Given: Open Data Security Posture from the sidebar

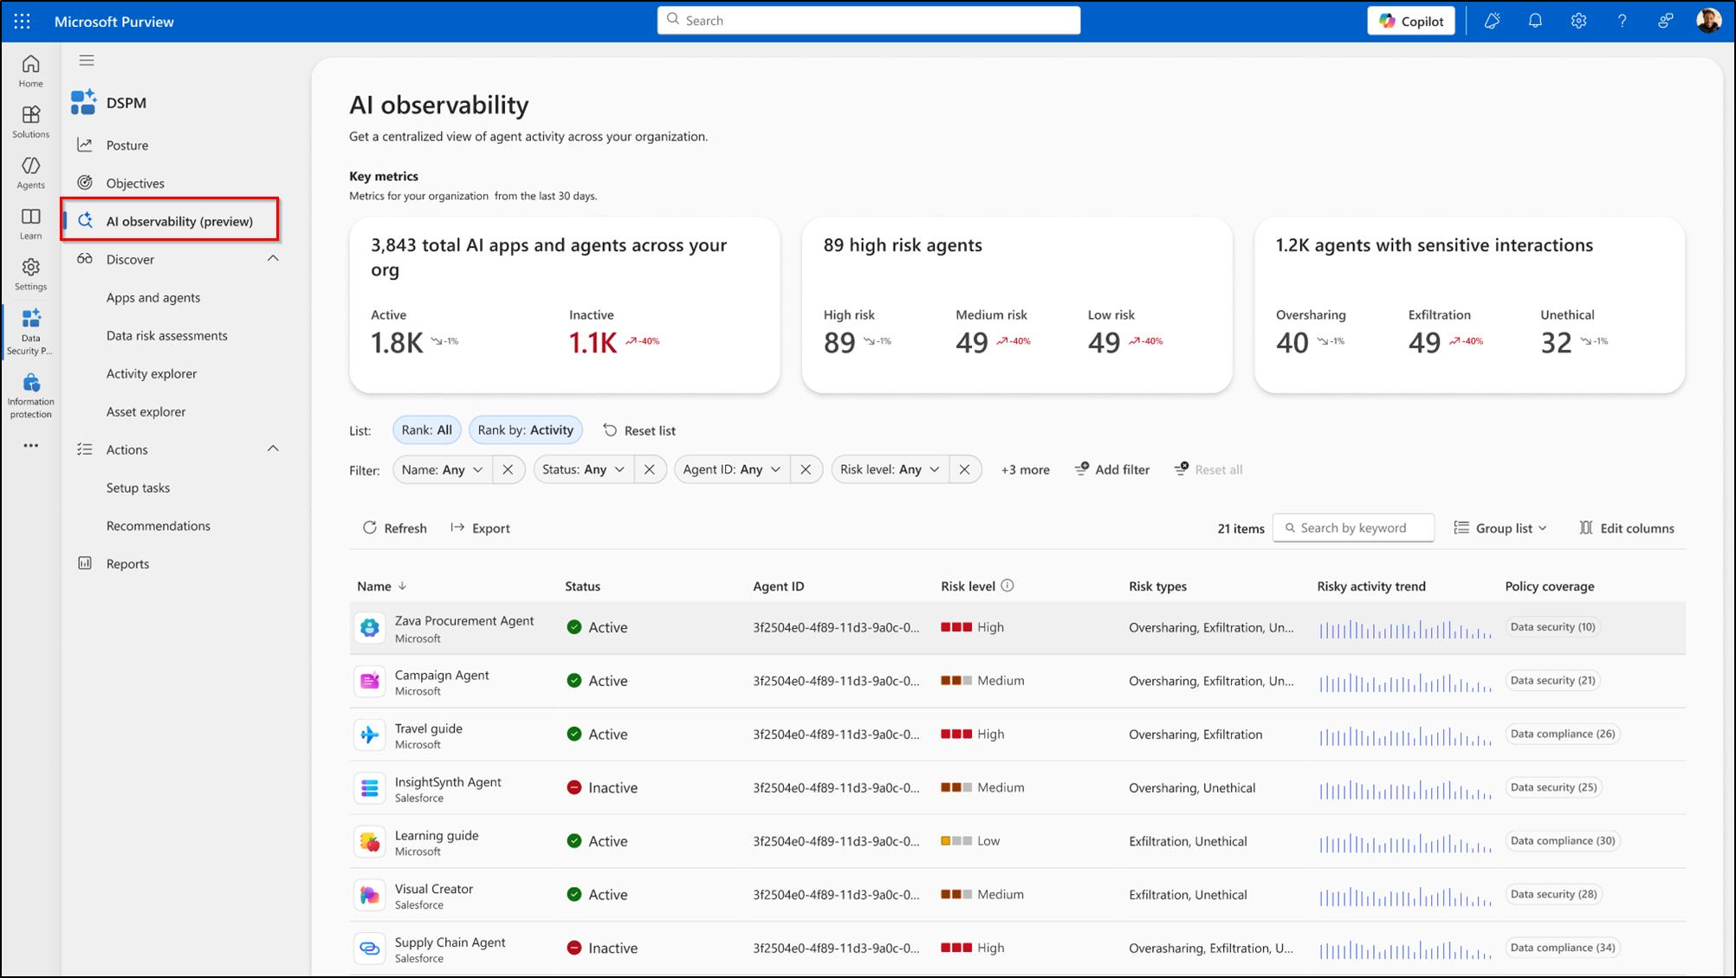Looking at the screenshot, I should (x=30, y=331).
